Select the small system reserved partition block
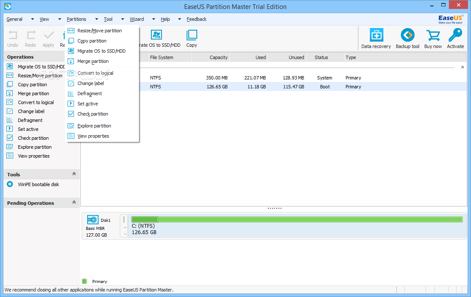 124,226
